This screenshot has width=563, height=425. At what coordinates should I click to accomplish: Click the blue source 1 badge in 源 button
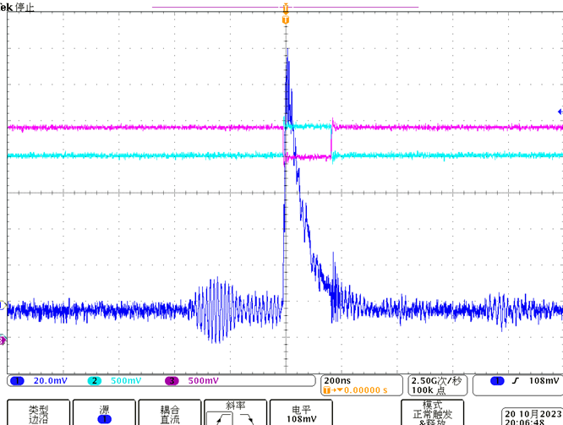coord(104,419)
